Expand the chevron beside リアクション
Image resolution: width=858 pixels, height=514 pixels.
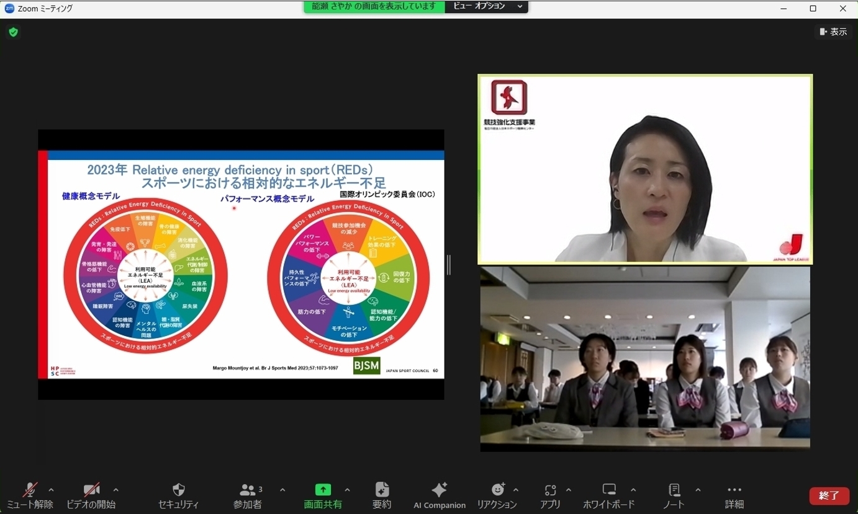coord(516,490)
